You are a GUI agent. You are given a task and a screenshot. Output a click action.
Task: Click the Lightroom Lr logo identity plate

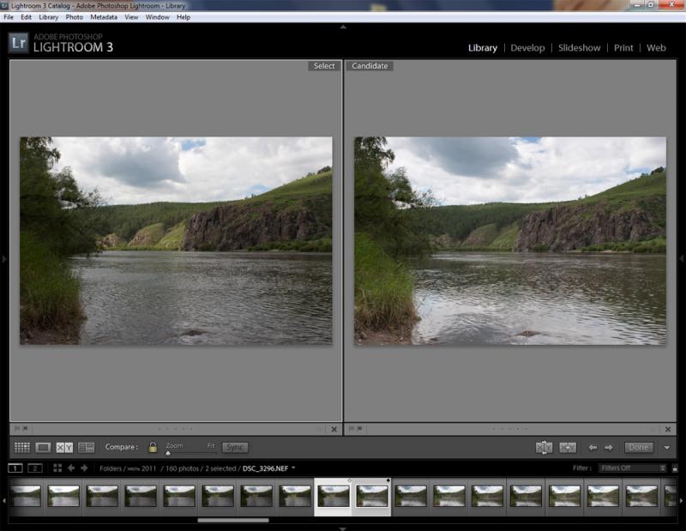[x=19, y=43]
